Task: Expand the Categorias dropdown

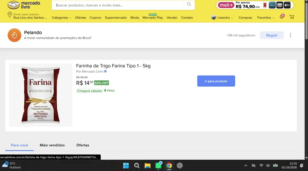Action: tap(61, 17)
